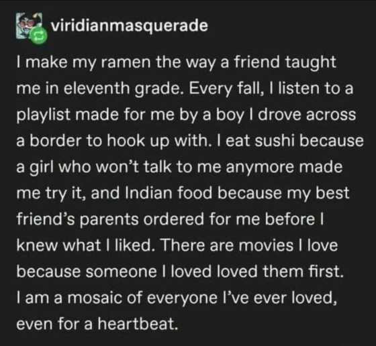
Task: Click the phrase "knew what I liked"
Action: (84, 245)
